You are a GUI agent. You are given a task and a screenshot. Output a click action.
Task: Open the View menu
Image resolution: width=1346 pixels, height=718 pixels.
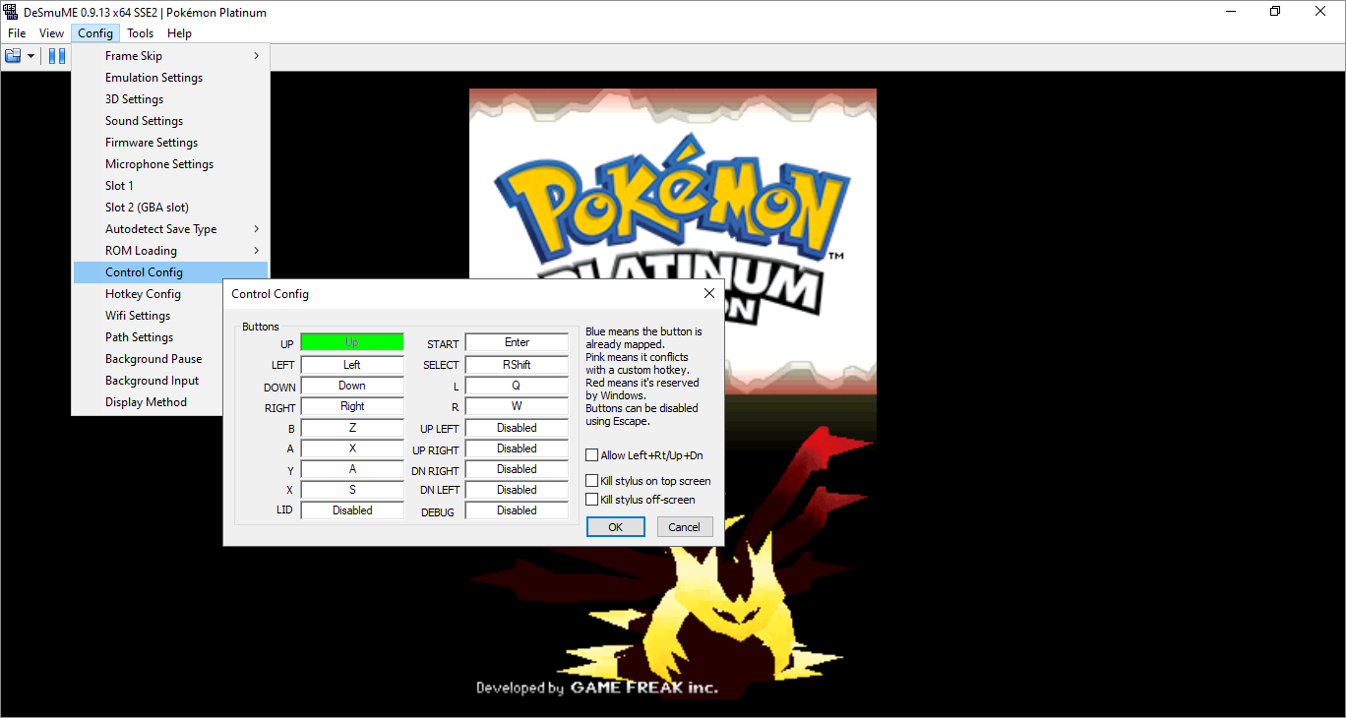pos(52,33)
